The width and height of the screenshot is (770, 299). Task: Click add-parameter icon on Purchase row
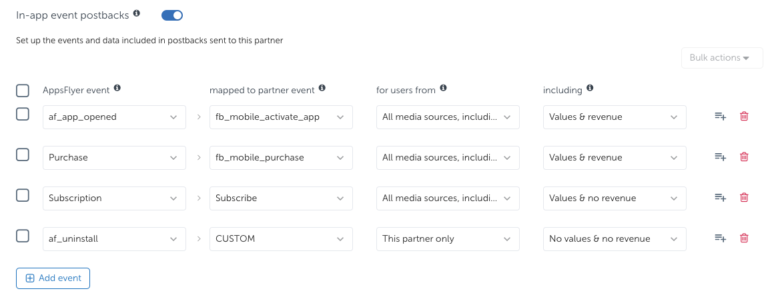click(x=720, y=157)
